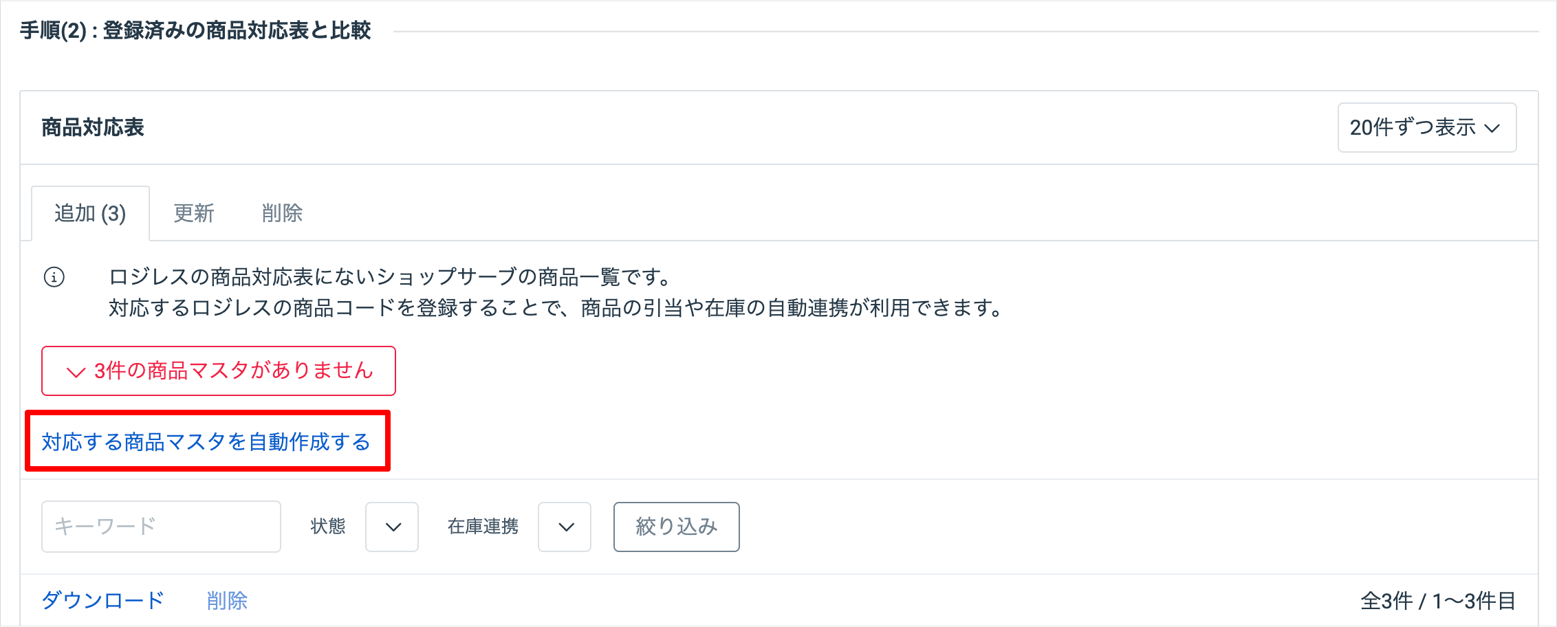Click the ダウンロード link

(103, 600)
